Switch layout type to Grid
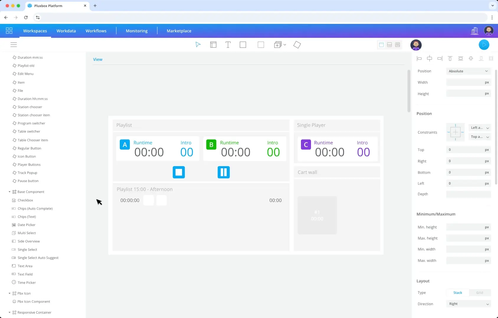The width and height of the screenshot is (498, 318). pyautogui.click(x=480, y=293)
